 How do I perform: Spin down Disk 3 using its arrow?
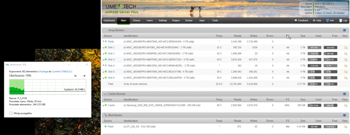point(103,60)
